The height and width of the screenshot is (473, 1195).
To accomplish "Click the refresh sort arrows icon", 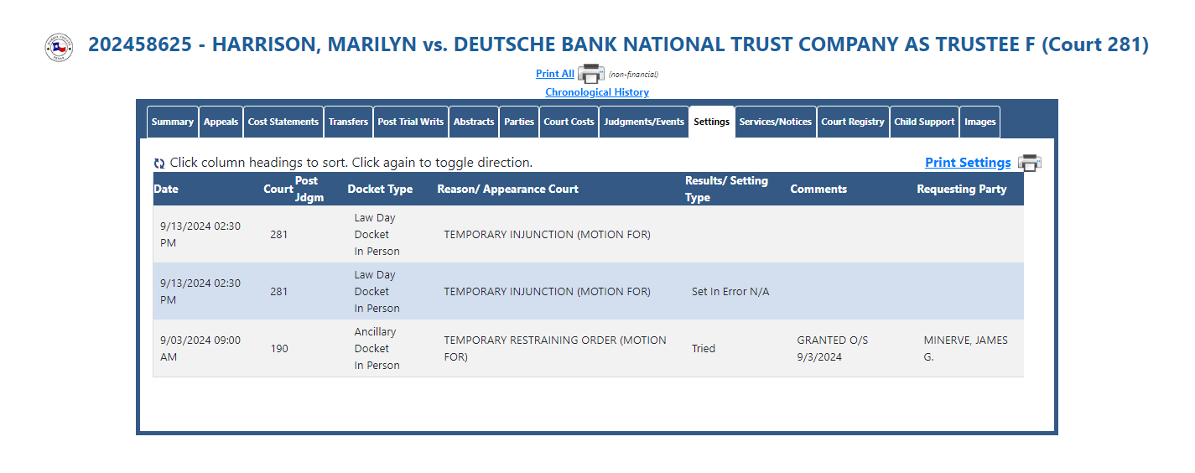I will (159, 164).
